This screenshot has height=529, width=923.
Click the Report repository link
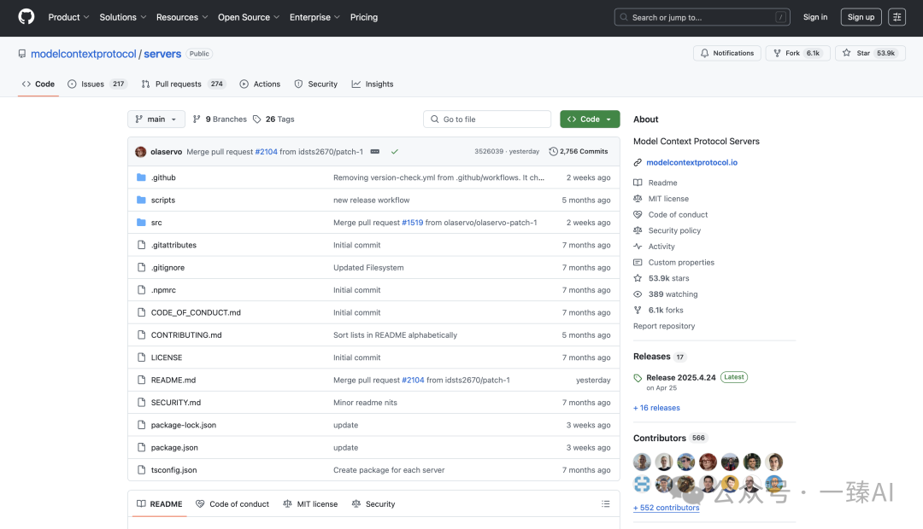click(664, 326)
